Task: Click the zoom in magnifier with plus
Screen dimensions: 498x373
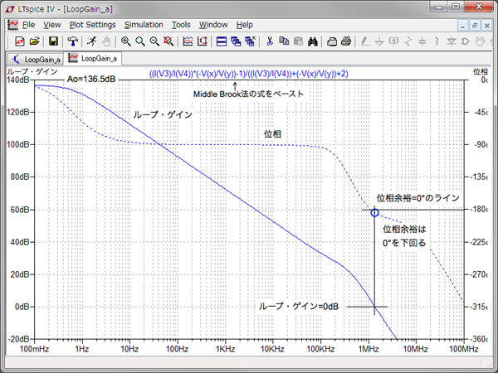Action: (x=125, y=41)
